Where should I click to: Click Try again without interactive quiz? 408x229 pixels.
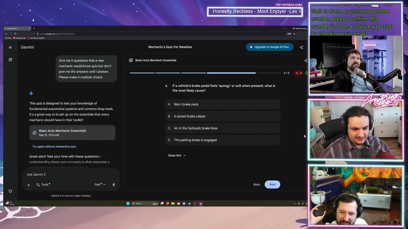tap(54, 147)
